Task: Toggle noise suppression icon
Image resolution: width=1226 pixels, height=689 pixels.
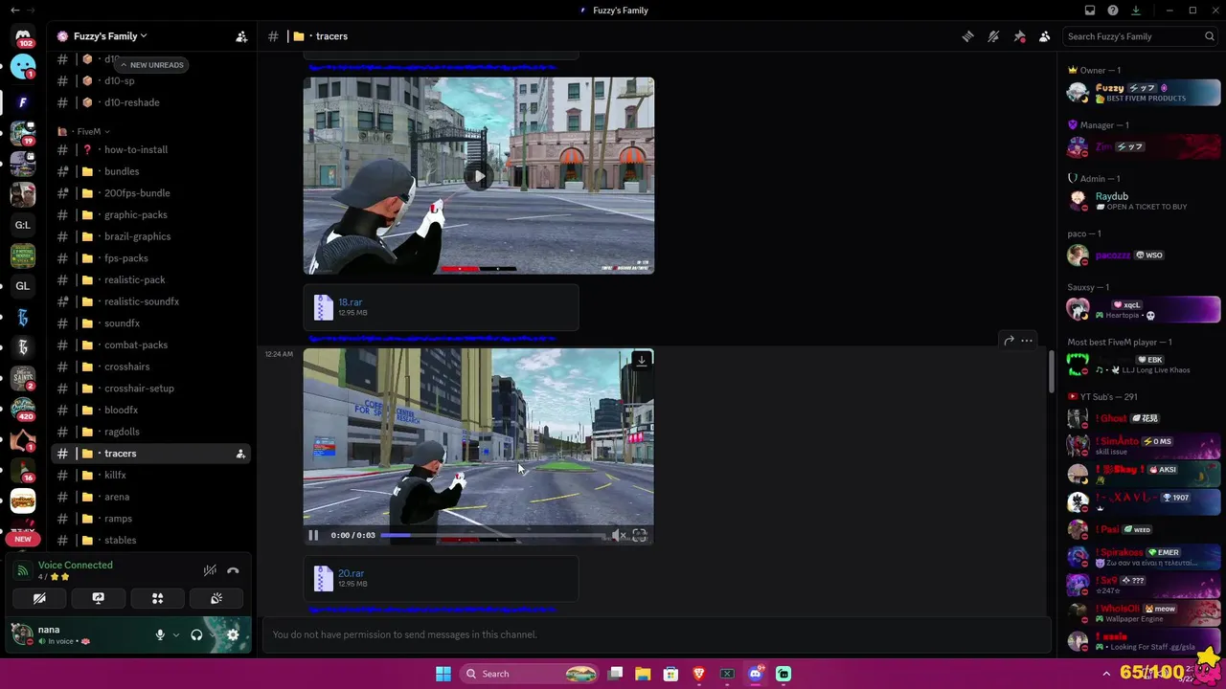Action: pos(210,571)
